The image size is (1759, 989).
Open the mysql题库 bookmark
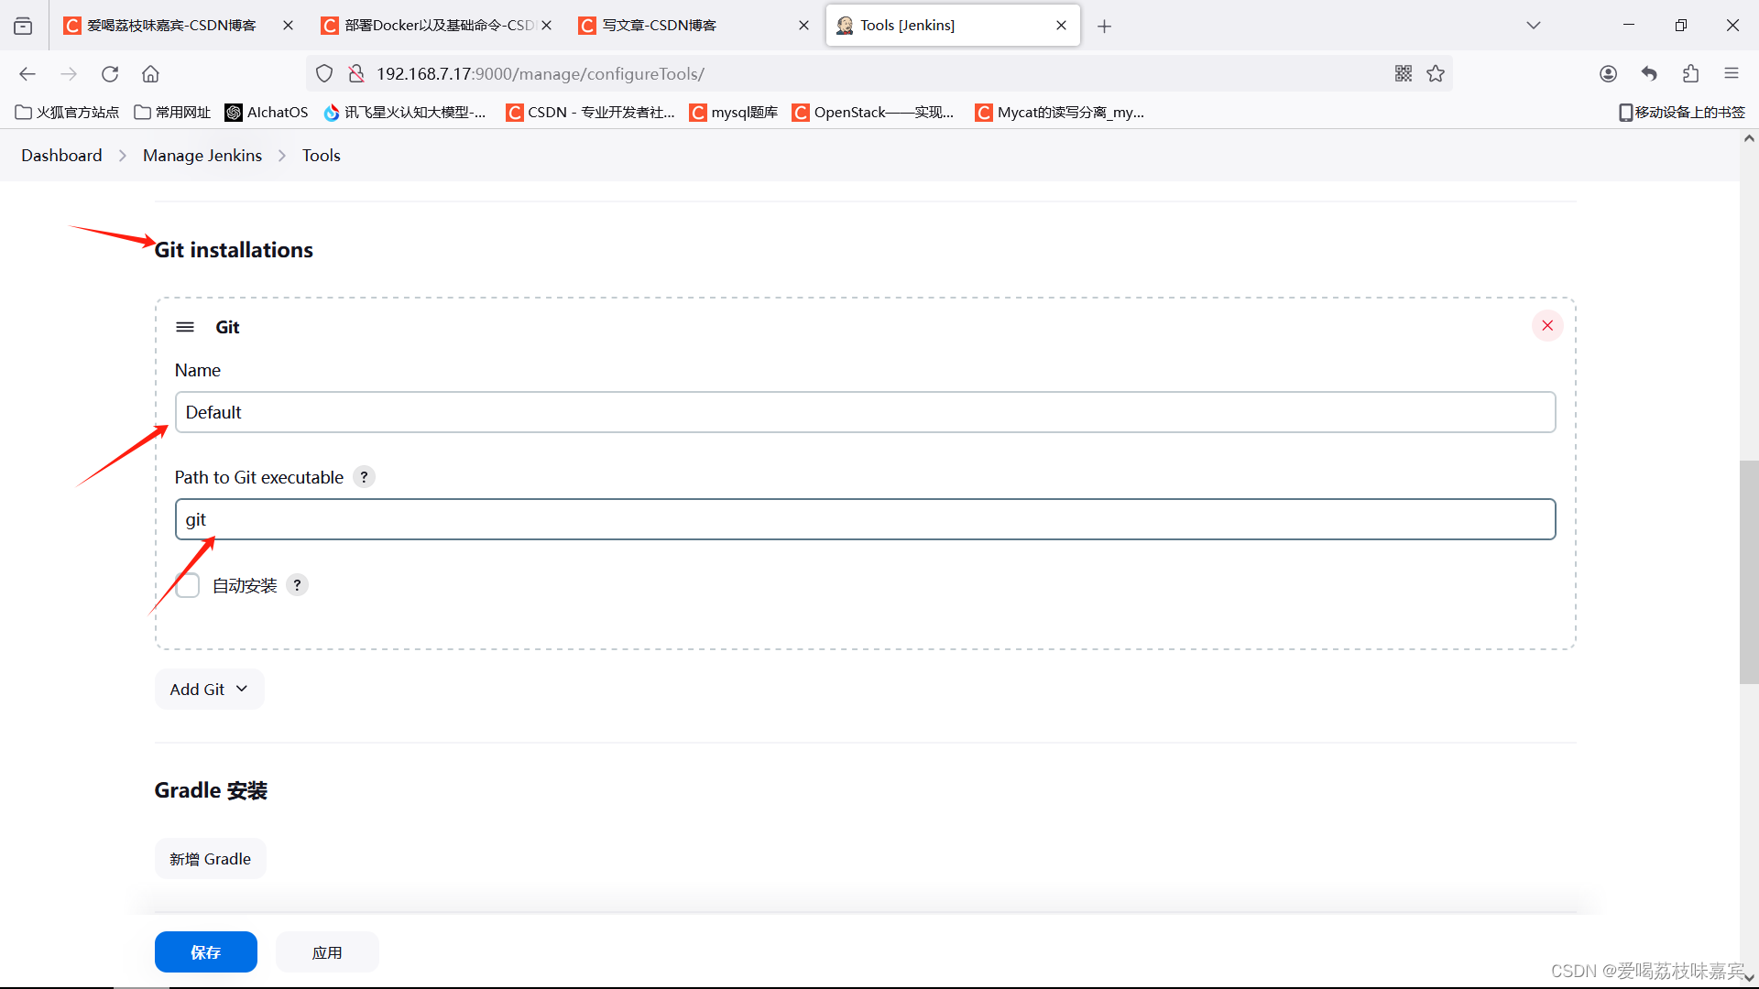pyautogui.click(x=734, y=113)
